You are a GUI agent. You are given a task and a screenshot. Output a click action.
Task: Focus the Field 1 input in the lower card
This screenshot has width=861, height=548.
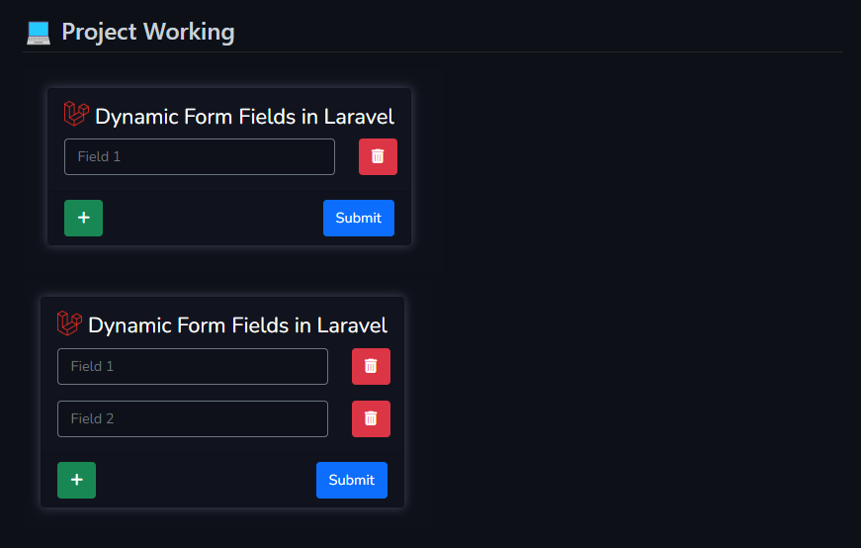click(x=193, y=366)
